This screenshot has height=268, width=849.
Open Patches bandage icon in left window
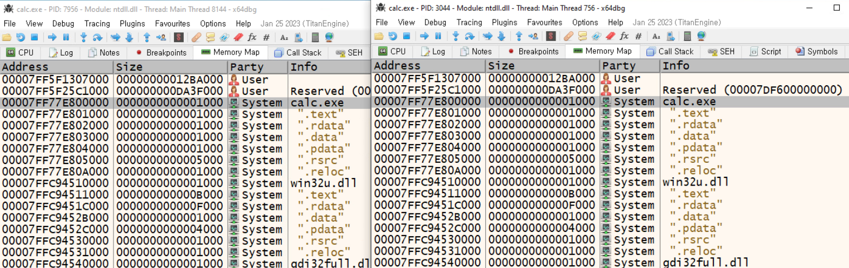(197, 37)
